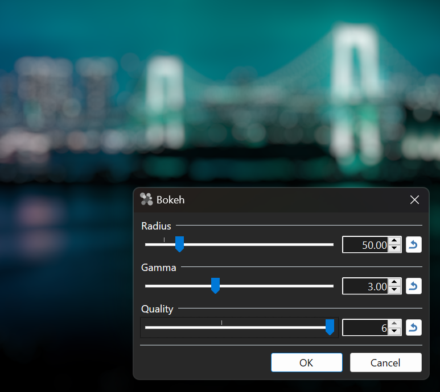This screenshot has height=392, width=440.
Task: Click the Quality section label
Action: [x=157, y=309]
